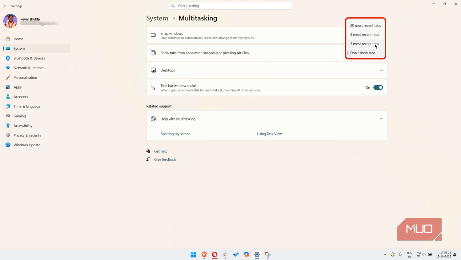Image resolution: width=461 pixels, height=260 pixels.
Task: Return to System via the breadcrumb
Action: 157,18
